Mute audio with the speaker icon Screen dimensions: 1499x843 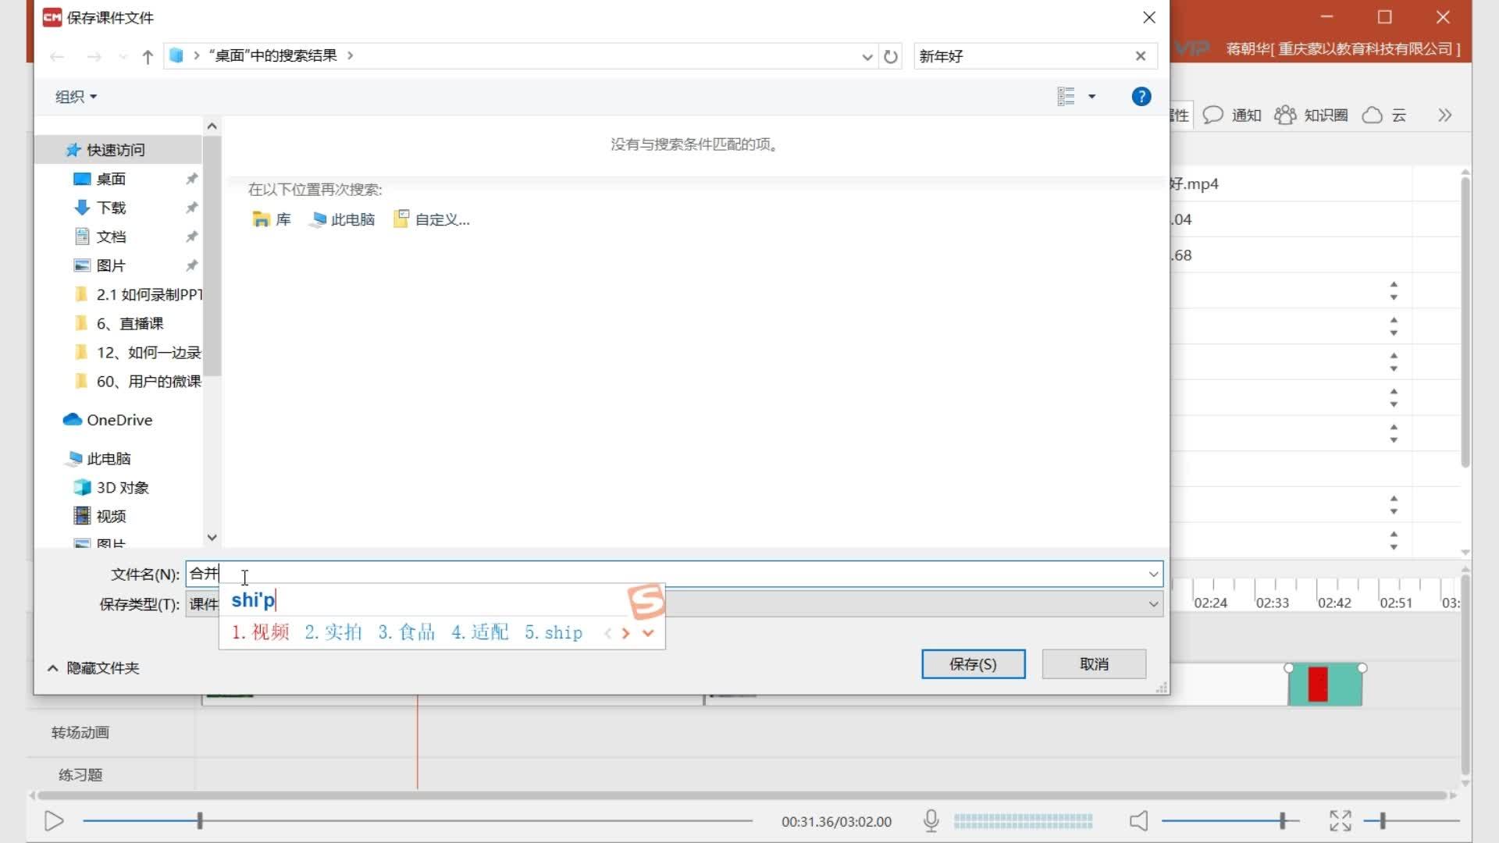1139,820
